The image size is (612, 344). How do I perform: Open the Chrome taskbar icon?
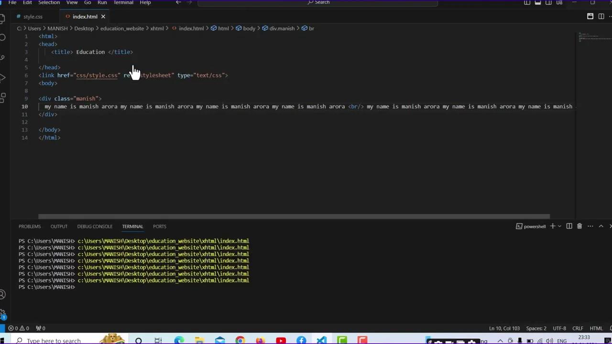(240, 341)
